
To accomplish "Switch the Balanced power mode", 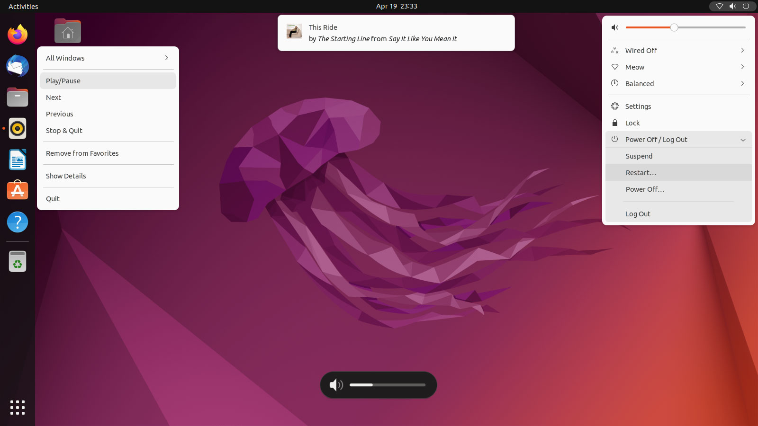I will [640, 83].
